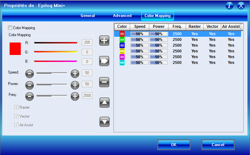Toggle the Raster checkbox
Viewport: 250px width, 155px height.
pyautogui.click(x=16, y=107)
